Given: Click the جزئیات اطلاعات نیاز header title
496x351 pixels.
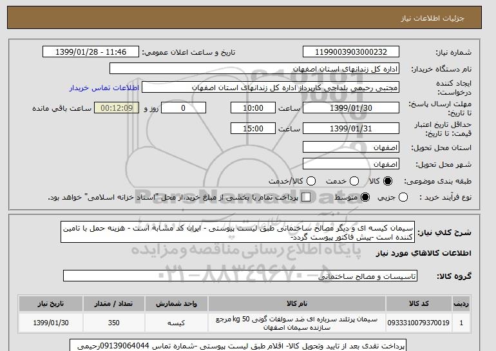Looking at the screenshot, I should pos(432,18).
